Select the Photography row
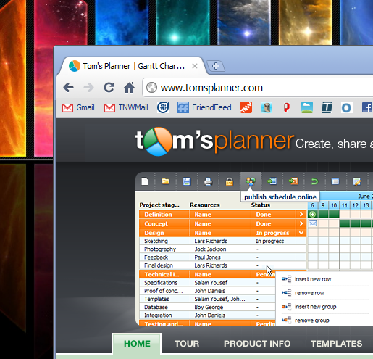 (x=222, y=249)
